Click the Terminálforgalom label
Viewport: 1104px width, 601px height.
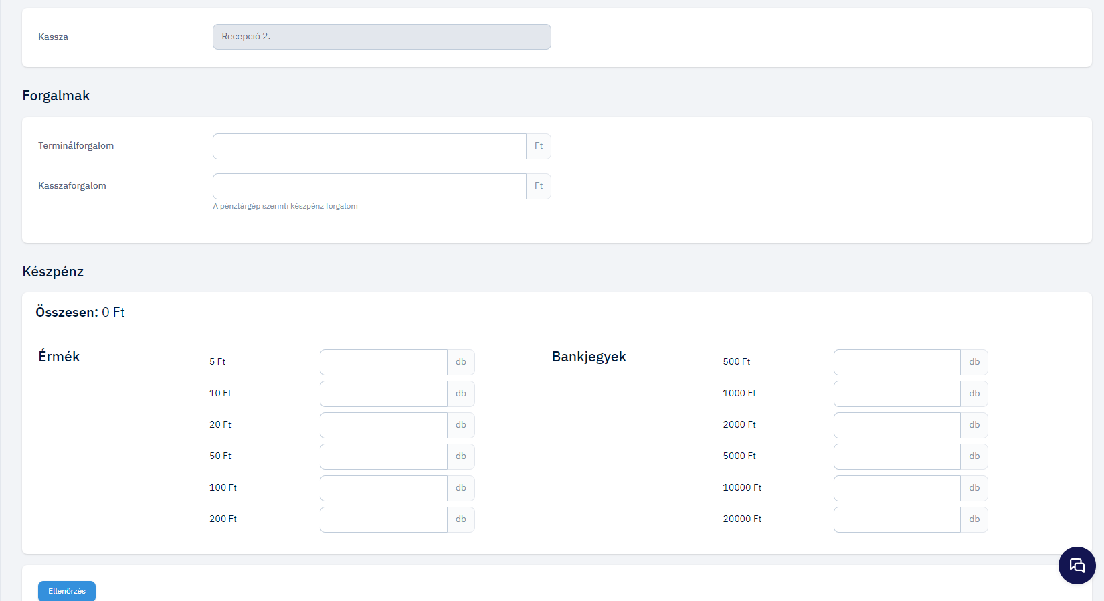point(76,145)
